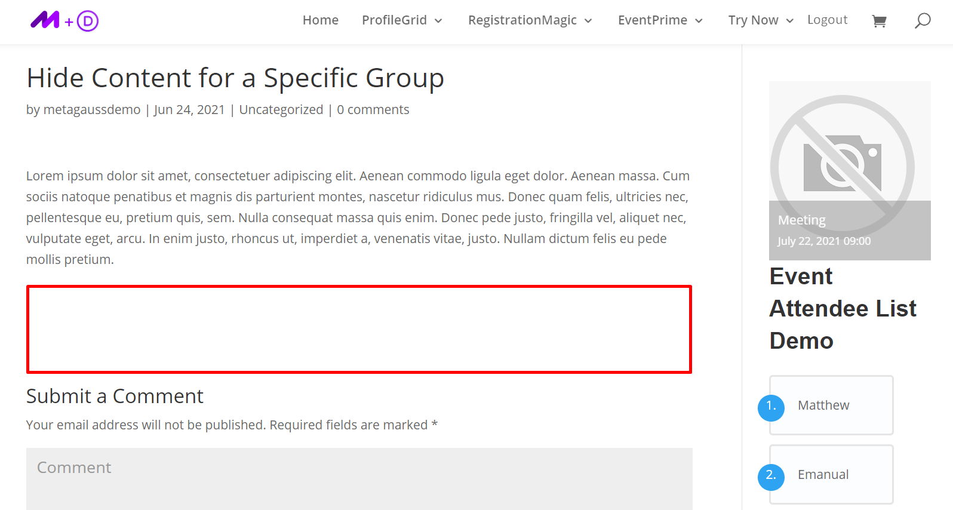Click the Hide Content for a Specific Group heading

235,78
